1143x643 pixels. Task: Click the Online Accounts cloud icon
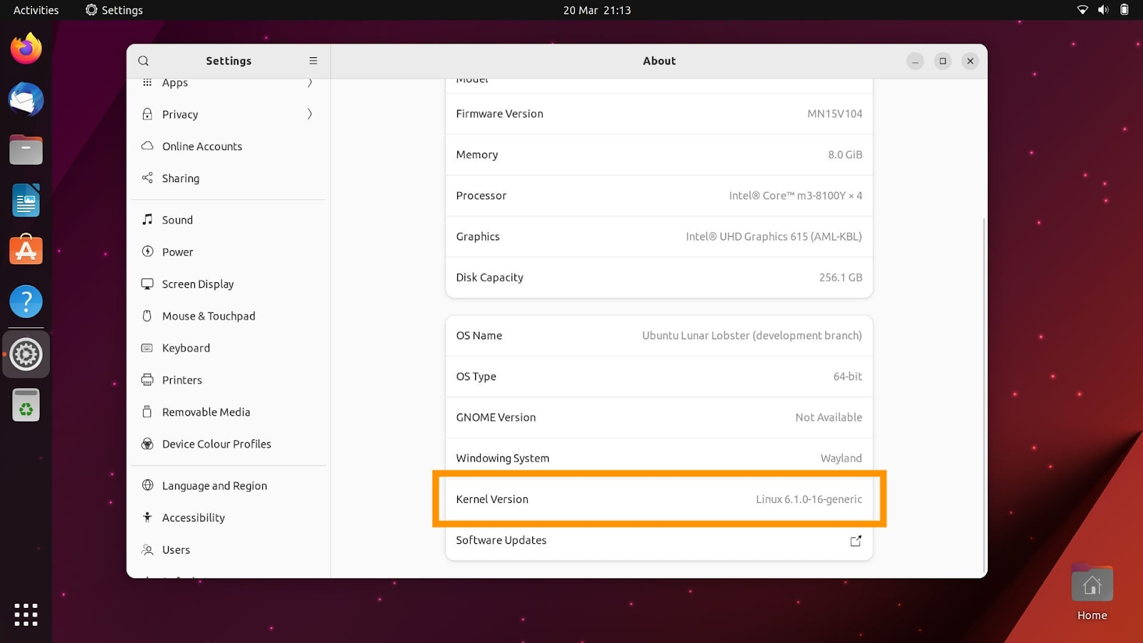click(x=147, y=146)
